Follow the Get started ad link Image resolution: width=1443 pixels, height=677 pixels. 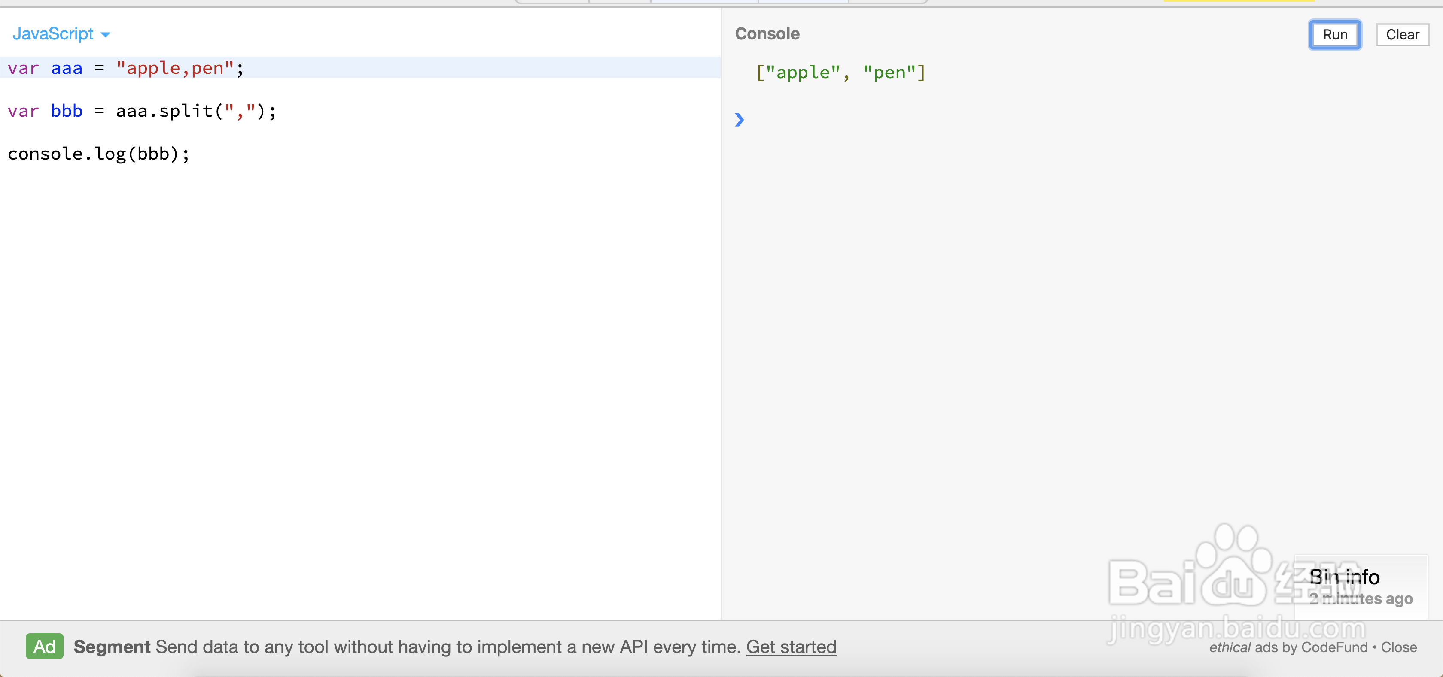(x=790, y=647)
